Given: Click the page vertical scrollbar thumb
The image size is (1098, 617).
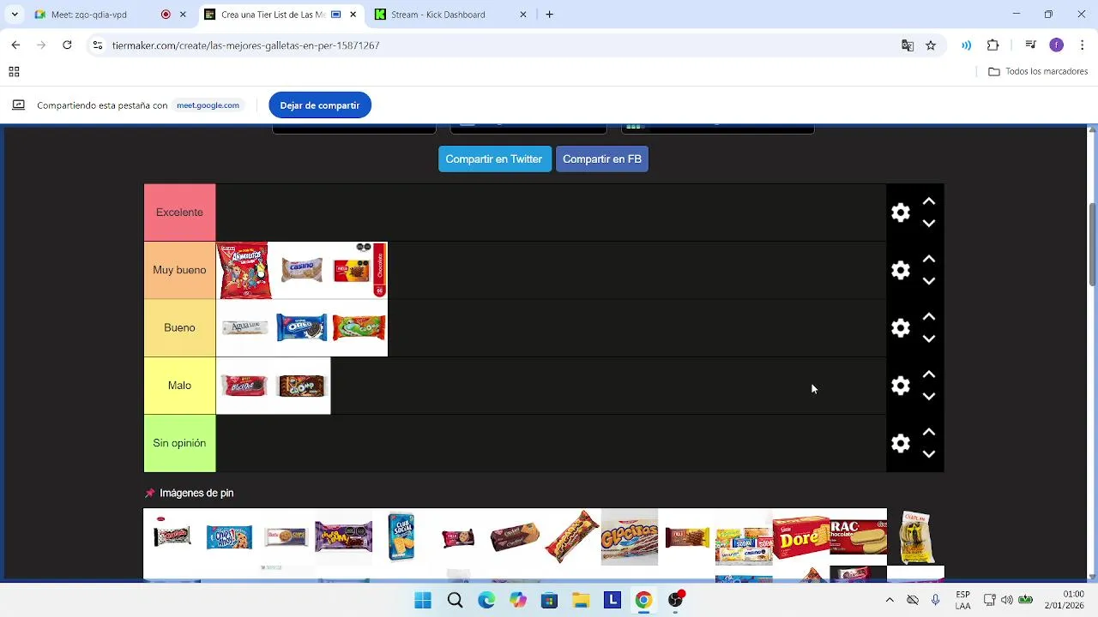Looking at the screenshot, I should tap(1092, 244).
